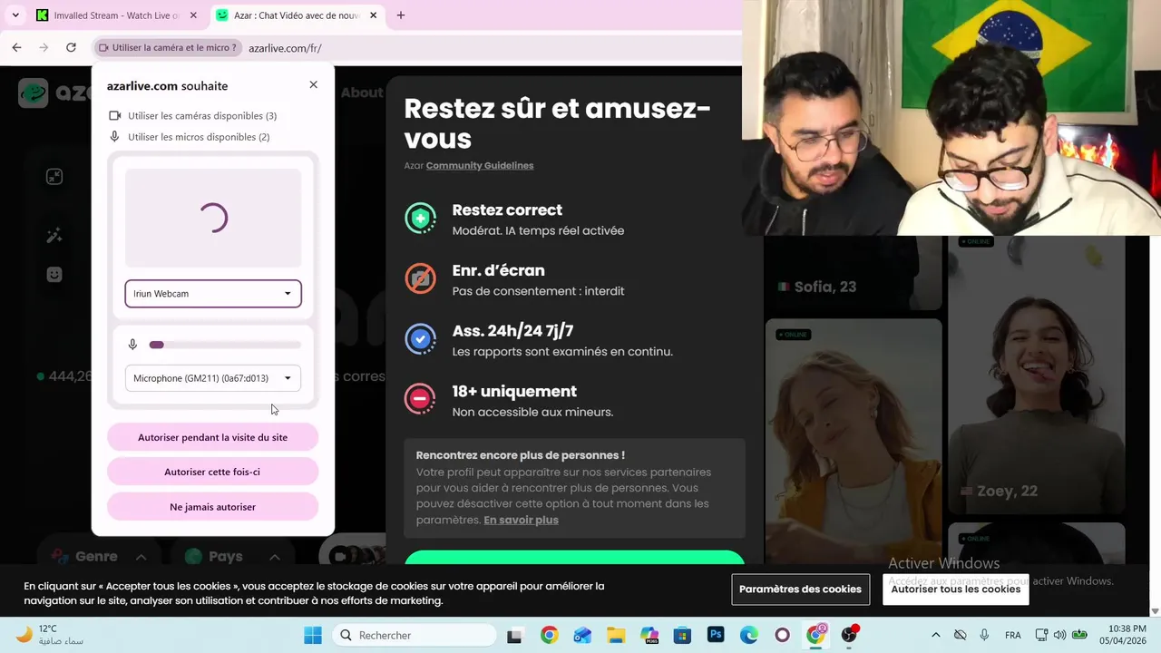Click the smiley face filter icon
Screen dimensions: 1161x653
coord(54,274)
